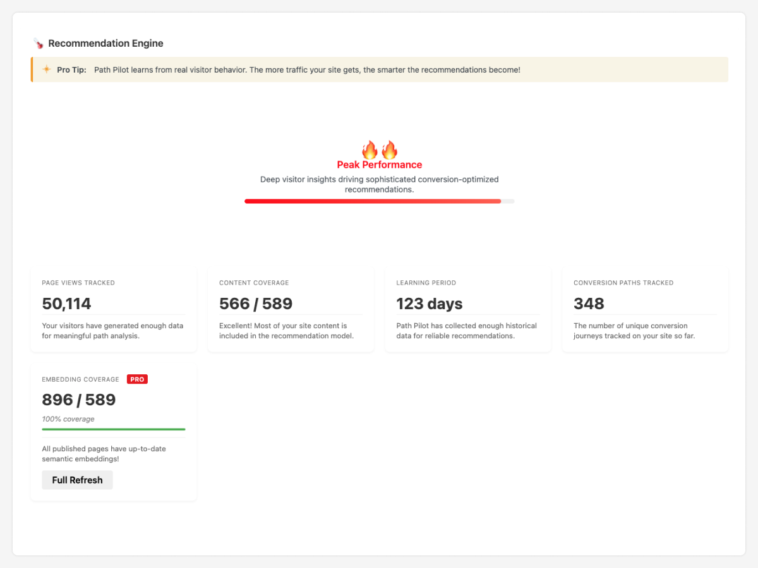Click the Pro Tip sparkle icon
The width and height of the screenshot is (758, 568).
click(x=47, y=69)
